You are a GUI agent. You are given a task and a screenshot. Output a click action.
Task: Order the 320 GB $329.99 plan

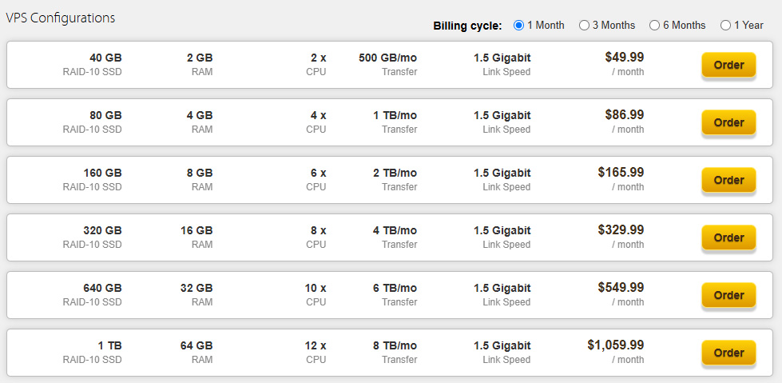pos(728,237)
